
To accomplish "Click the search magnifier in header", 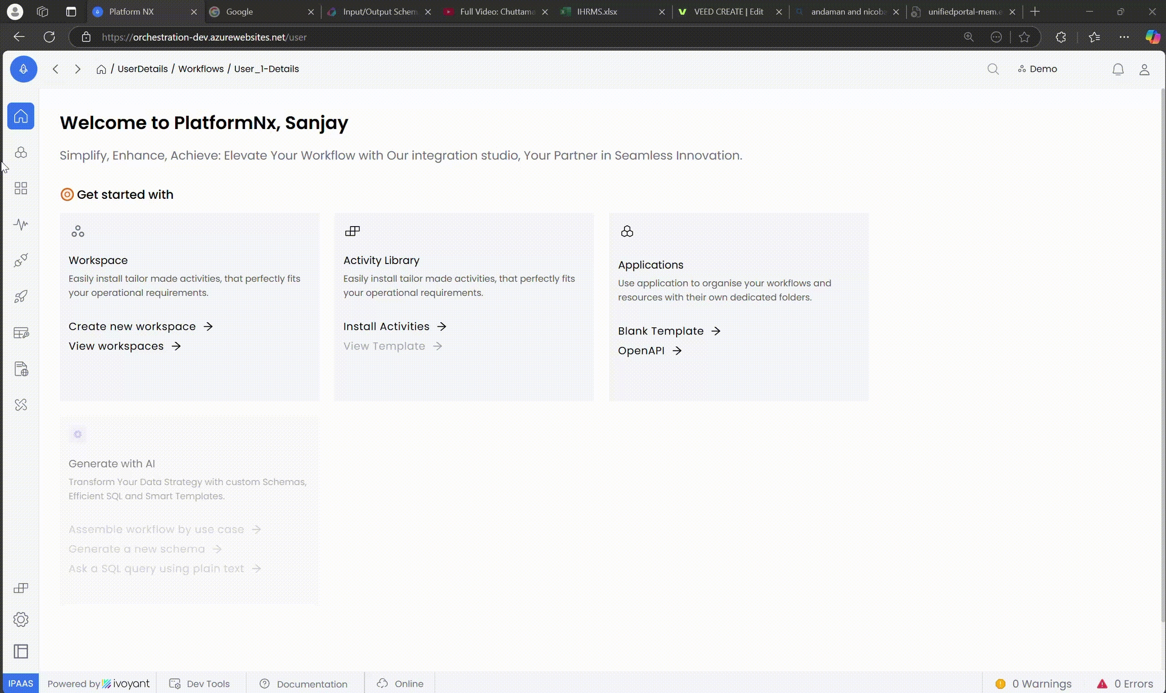I will (993, 69).
